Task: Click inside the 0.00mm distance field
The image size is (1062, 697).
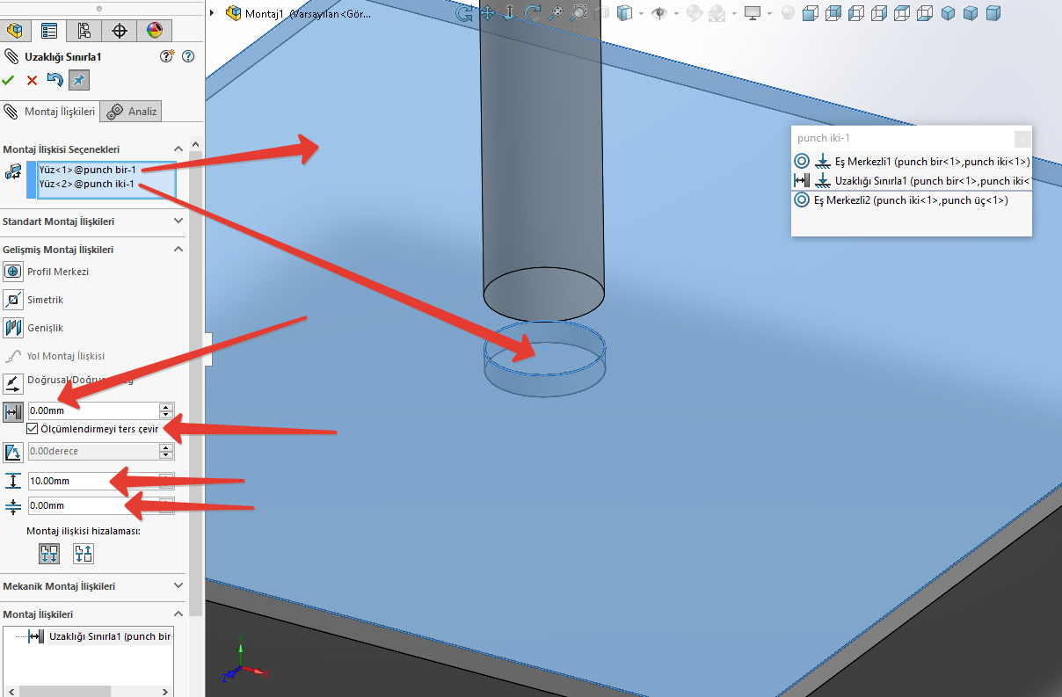Action: (88, 410)
